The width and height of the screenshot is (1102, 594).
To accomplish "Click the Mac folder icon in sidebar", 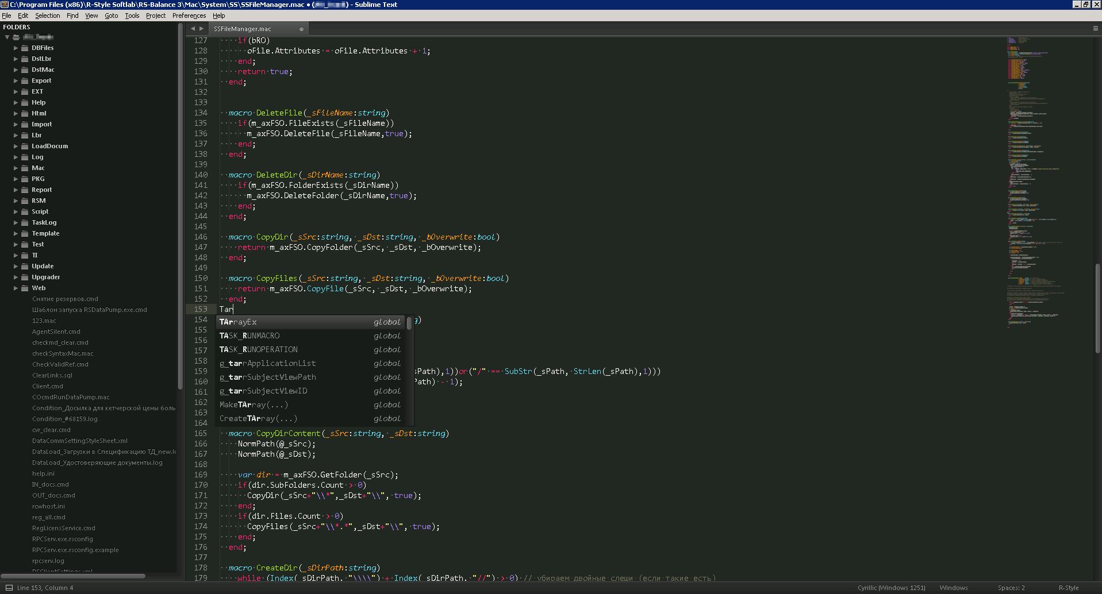I will coord(25,168).
